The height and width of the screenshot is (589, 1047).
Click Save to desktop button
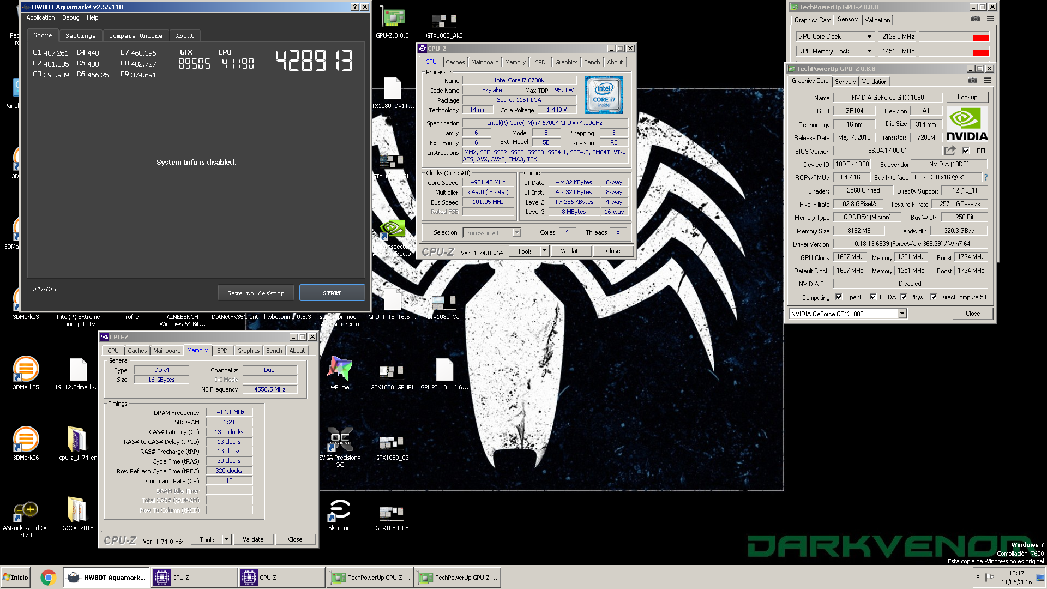pyautogui.click(x=256, y=293)
